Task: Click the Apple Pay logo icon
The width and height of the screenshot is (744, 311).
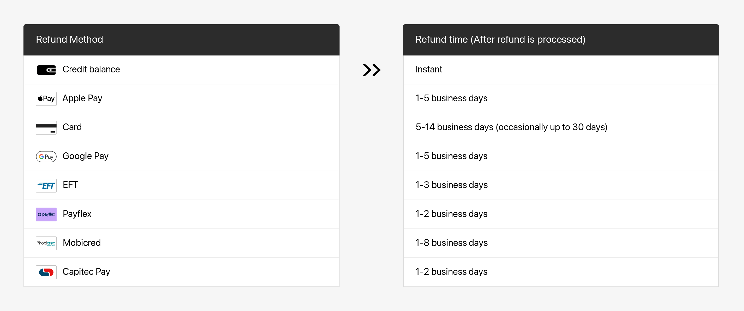Action: (46, 99)
